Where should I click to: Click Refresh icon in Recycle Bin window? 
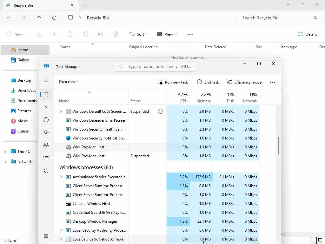pos(54,18)
